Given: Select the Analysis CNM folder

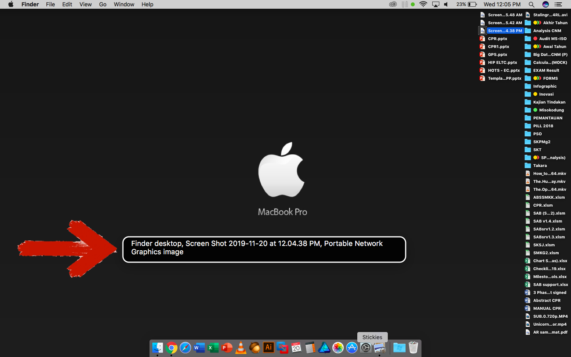Looking at the screenshot, I should coord(543,31).
